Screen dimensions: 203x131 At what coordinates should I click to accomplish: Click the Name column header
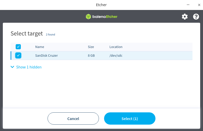[x=40, y=47]
